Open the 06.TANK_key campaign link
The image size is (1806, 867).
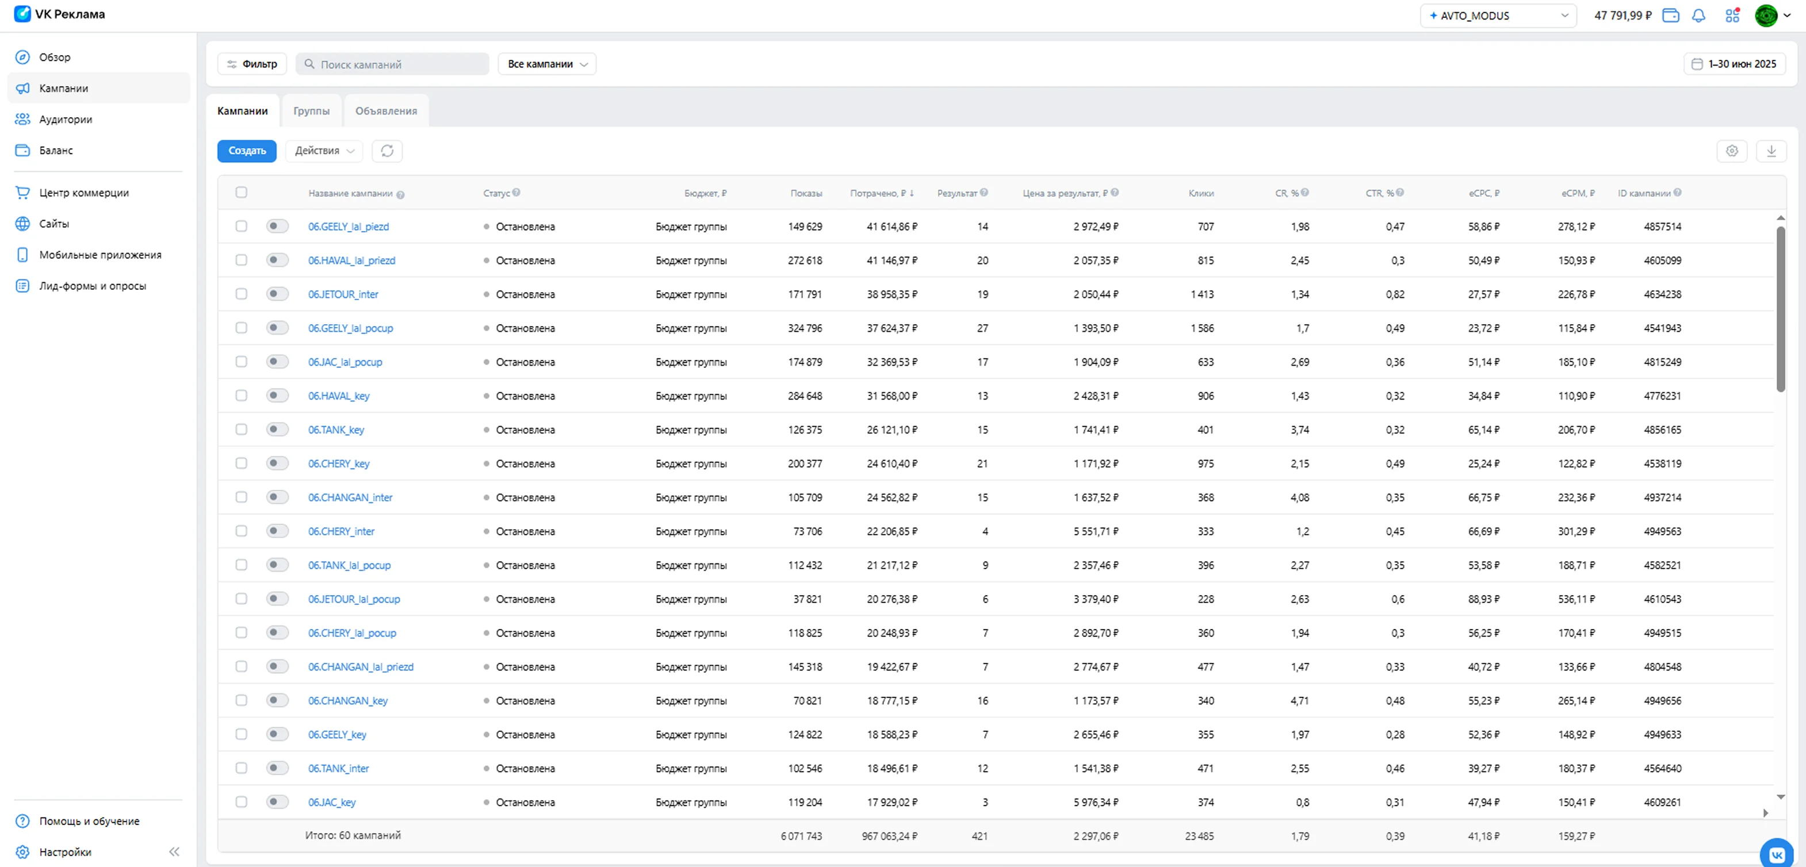click(x=336, y=429)
